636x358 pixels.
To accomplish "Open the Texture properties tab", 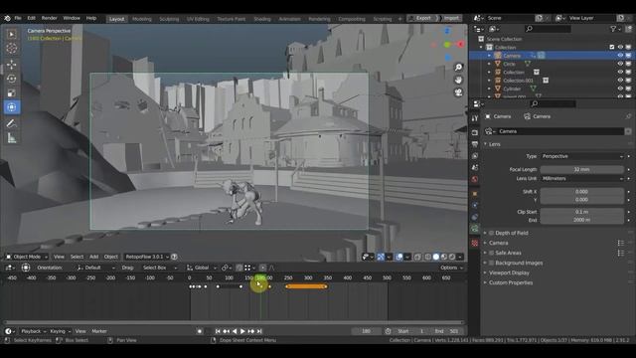I will coord(475,243).
